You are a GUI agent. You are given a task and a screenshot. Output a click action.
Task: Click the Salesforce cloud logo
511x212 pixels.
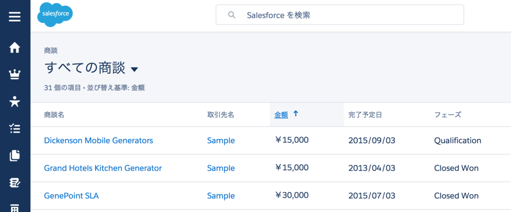coord(55,14)
